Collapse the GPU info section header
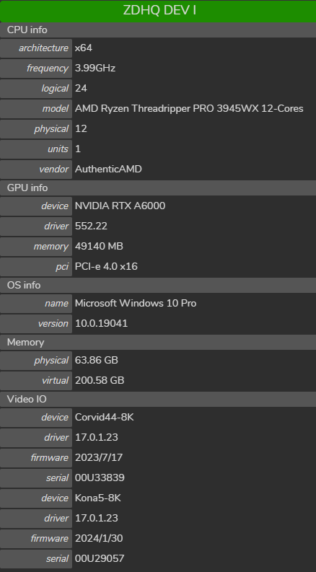Screen dimensions: 316x572 [158, 188]
